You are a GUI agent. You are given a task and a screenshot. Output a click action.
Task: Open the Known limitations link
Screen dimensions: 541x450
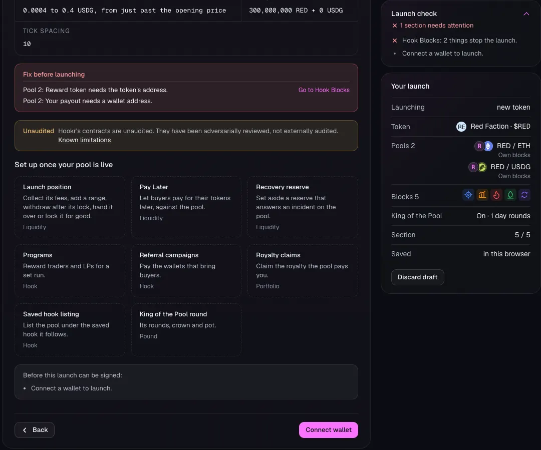85,140
